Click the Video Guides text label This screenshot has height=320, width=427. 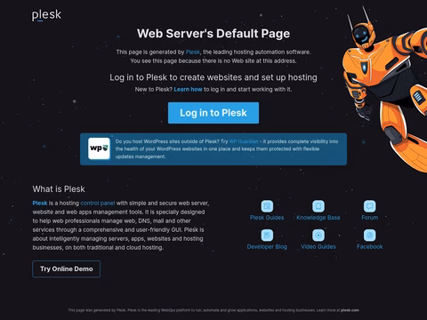[318, 247]
